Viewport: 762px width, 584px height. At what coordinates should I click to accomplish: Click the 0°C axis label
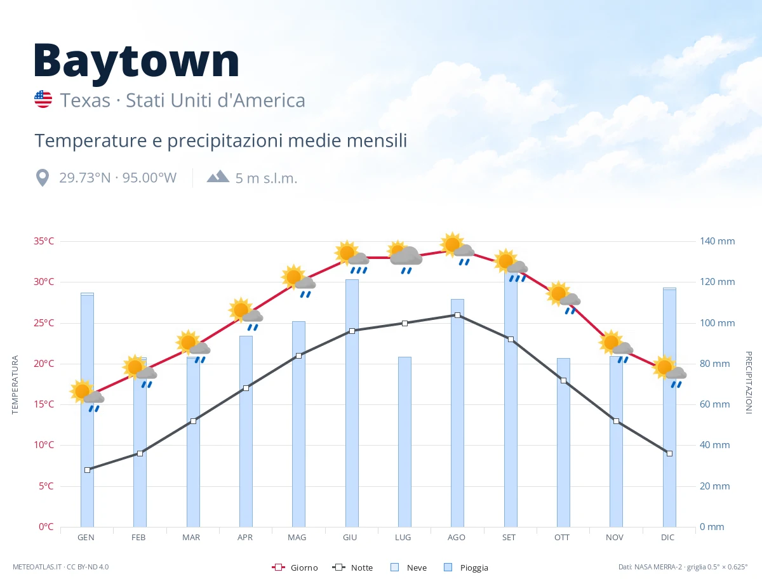tap(46, 527)
